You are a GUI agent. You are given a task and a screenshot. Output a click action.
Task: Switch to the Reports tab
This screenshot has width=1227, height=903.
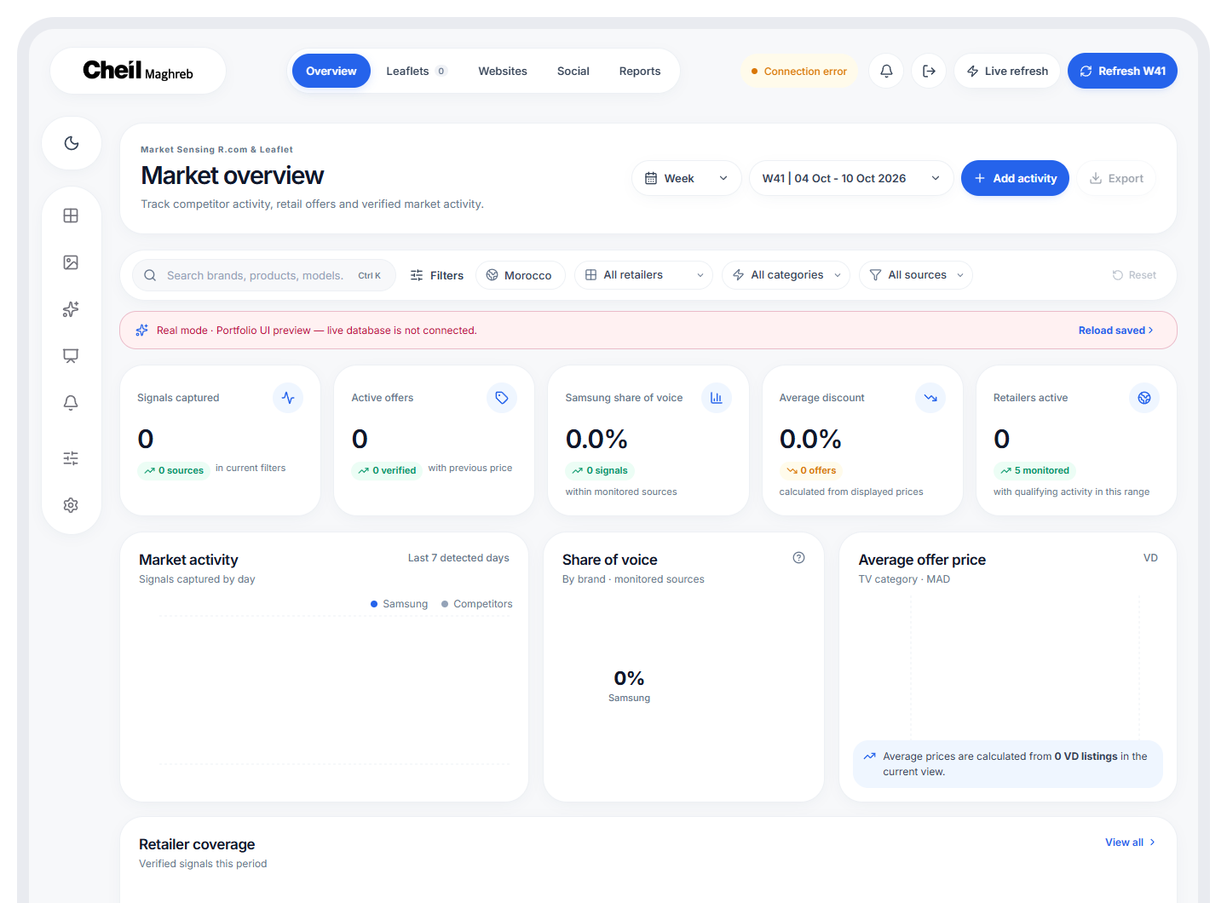640,71
